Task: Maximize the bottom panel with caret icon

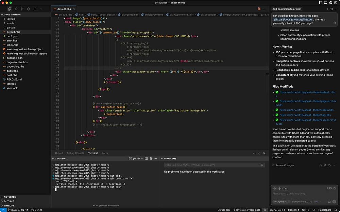Action: [259, 153]
